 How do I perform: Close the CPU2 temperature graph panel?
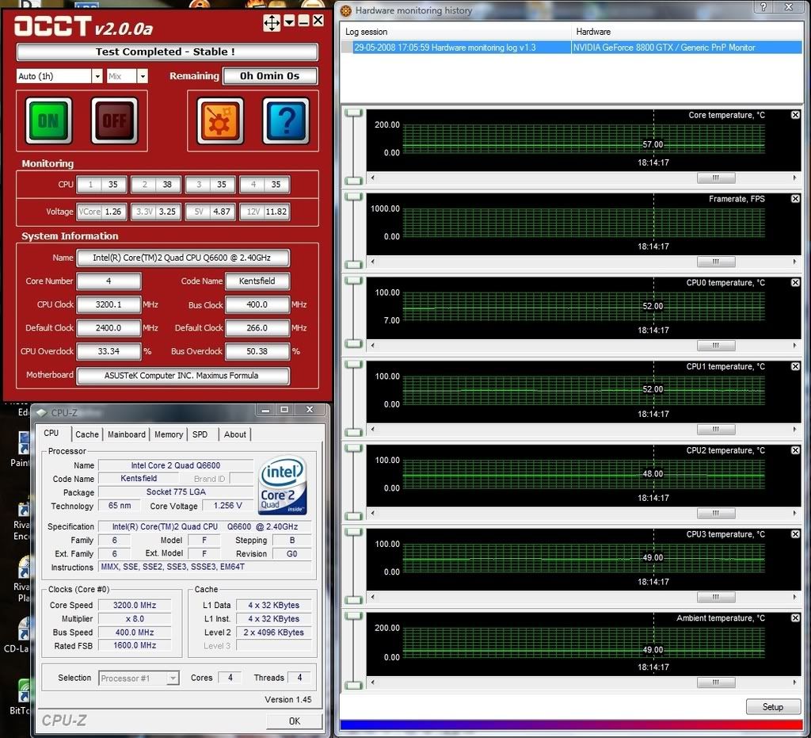(x=795, y=450)
